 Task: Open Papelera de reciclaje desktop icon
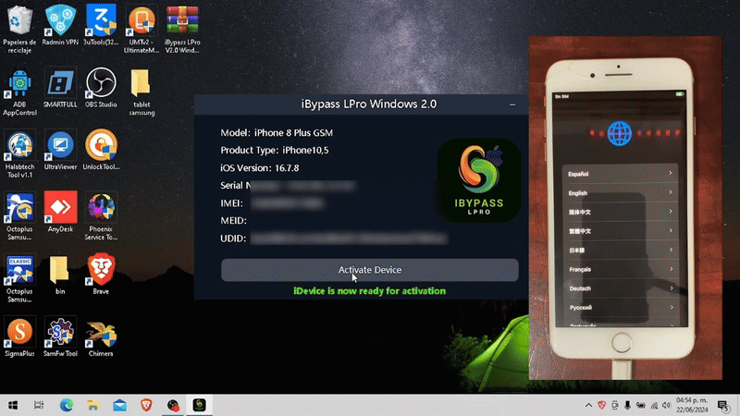coord(19,30)
